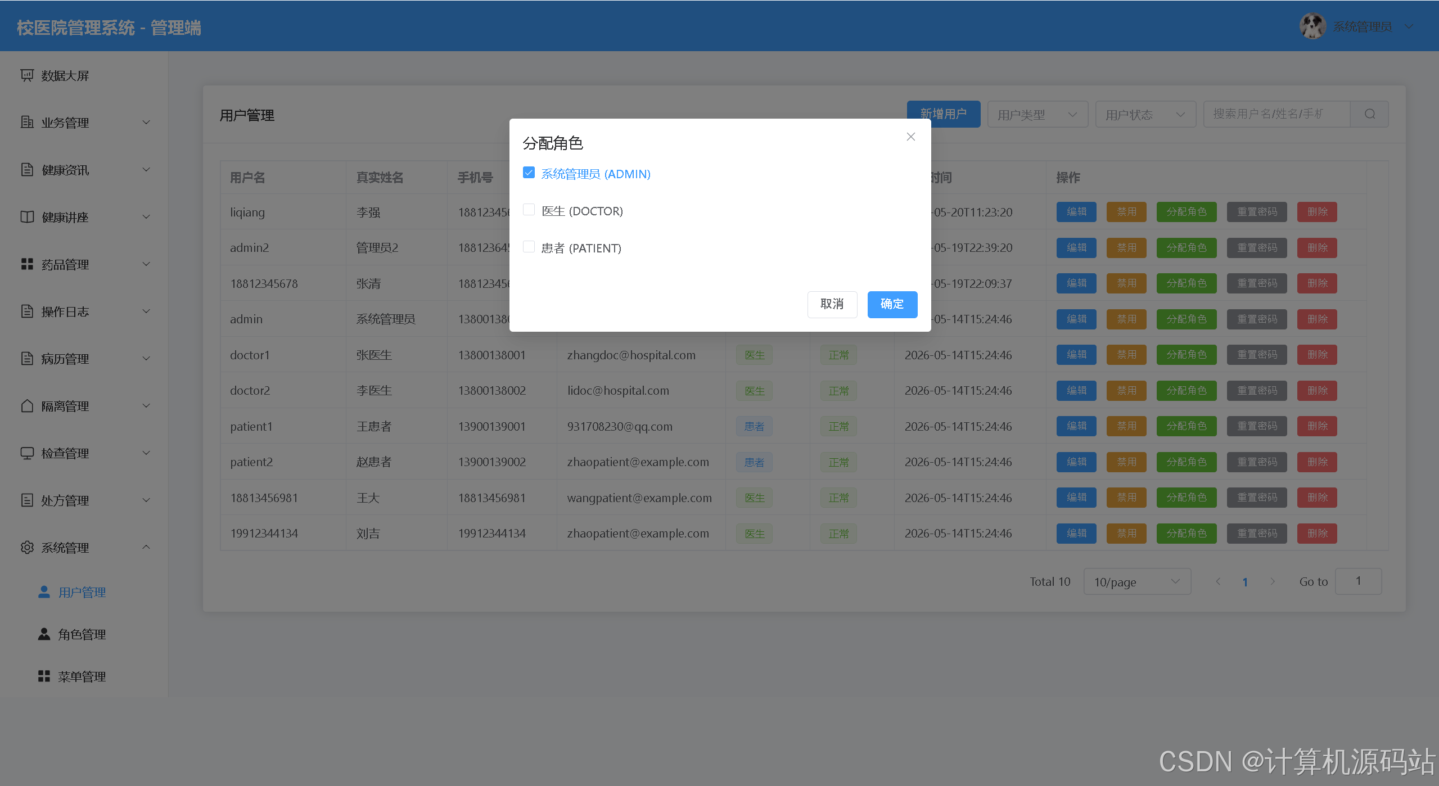Focus the Go to page input
This screenshot has height=786, width=1439.
click(x=1358, y=581)
